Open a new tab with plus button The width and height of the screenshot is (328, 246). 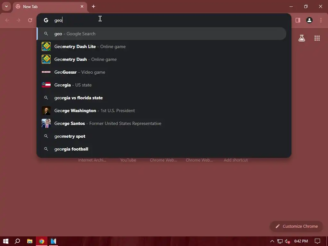click(x=94, y=6)
